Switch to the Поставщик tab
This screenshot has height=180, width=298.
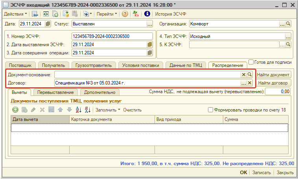[20, 65]
